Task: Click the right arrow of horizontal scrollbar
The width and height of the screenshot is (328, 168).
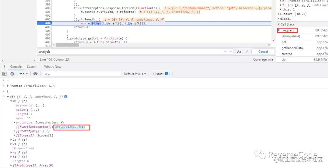Action: point(269,45)
